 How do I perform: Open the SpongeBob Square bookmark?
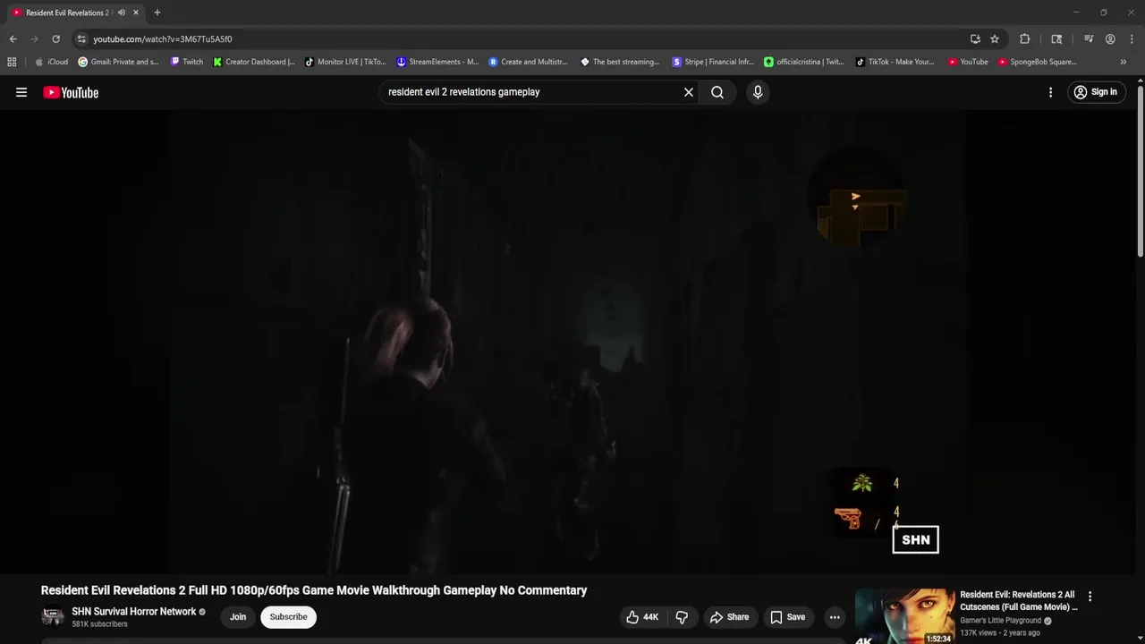[x=1038, y=62]
